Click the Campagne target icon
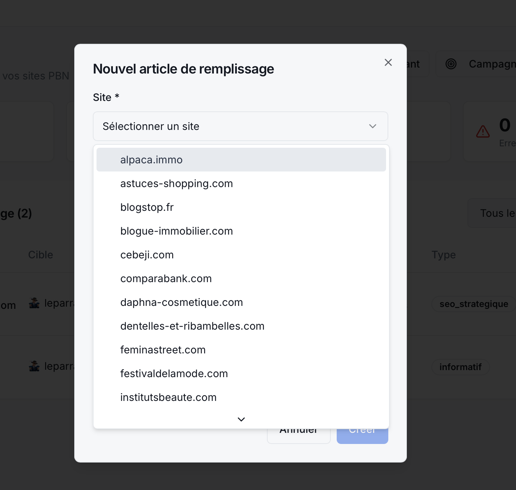Viewport: 516px width, 490px height. click(451, 64)
